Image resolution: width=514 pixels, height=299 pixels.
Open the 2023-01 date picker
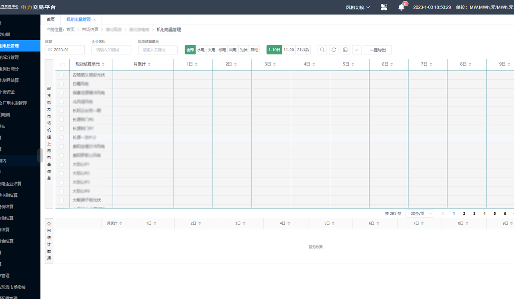tap(65, 50)
